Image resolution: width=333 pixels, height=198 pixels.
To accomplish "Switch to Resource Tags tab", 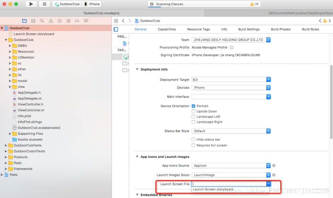I will coord(198,29).
